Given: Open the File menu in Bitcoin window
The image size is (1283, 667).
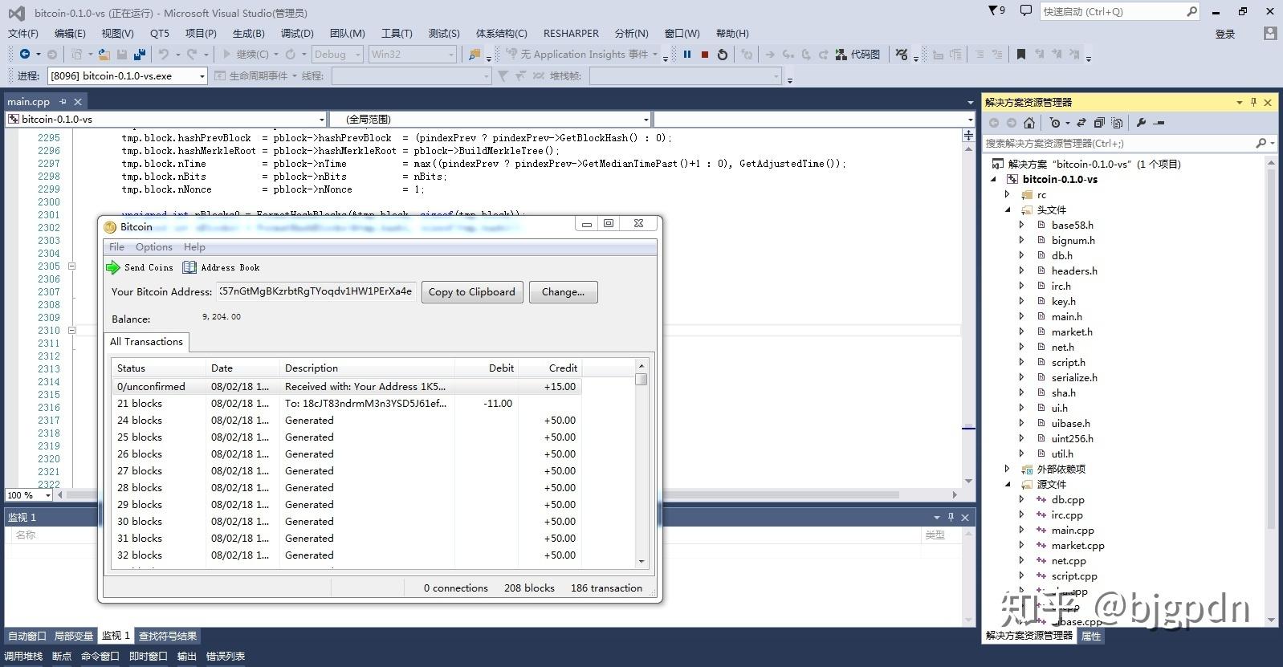Looking at the screenshot, I should point(116,246).
